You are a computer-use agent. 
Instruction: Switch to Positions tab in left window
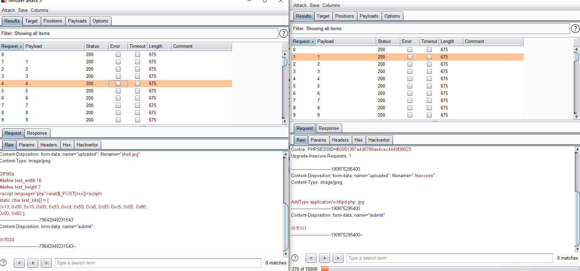pyautogui.click(x=53, y=21)
